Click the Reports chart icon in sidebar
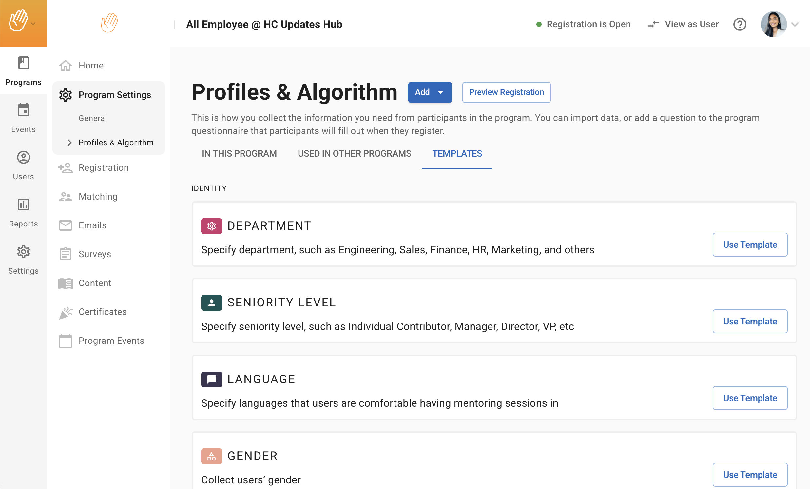Viewport: 810px width, 489px height. pos(23,205)
